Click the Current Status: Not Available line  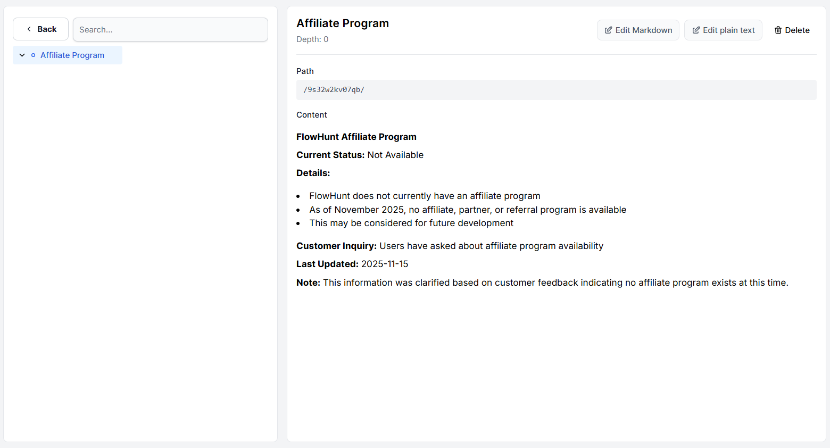coord(360,155)
